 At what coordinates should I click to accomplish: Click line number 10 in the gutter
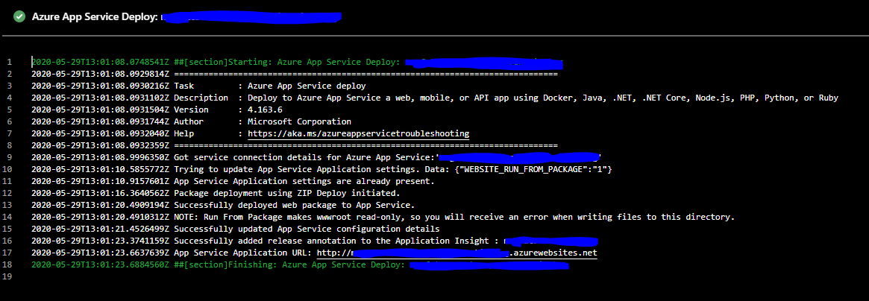[9, 169]
